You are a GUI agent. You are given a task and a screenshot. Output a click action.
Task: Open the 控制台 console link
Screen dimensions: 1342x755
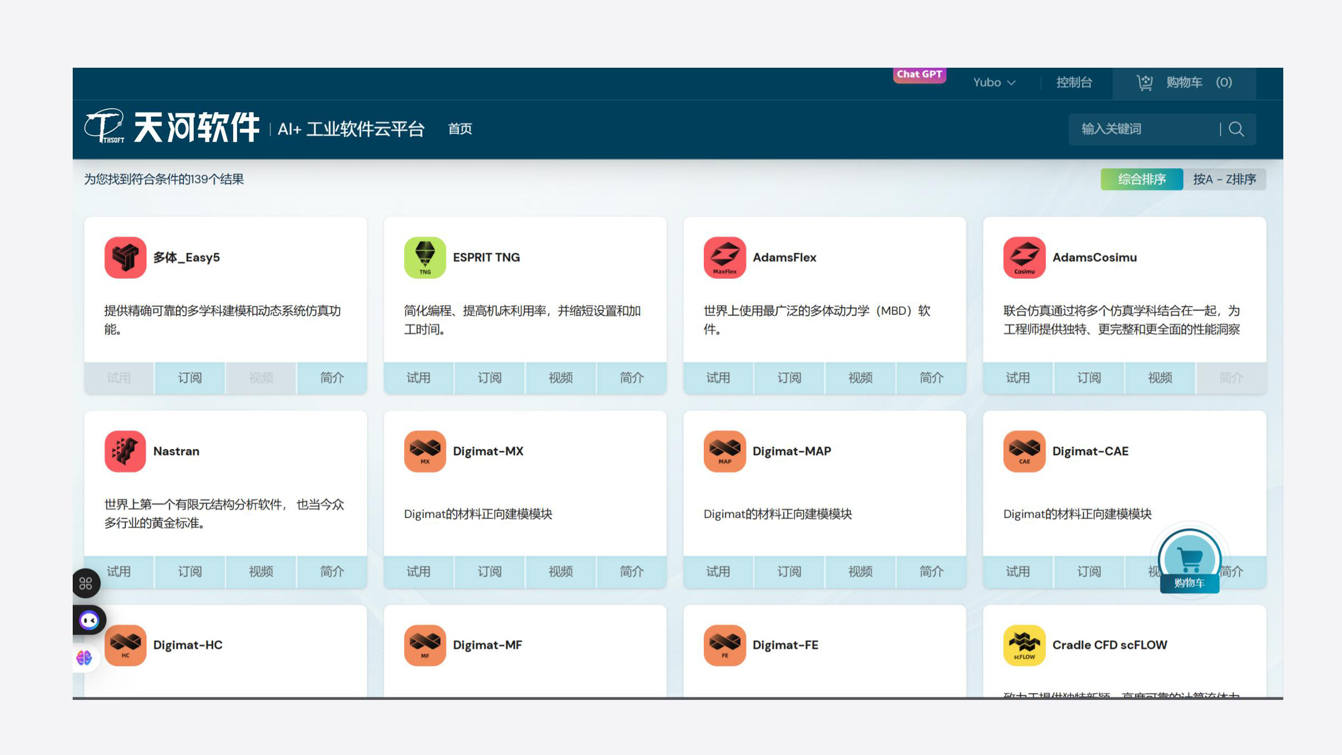tap(1074, 82)
